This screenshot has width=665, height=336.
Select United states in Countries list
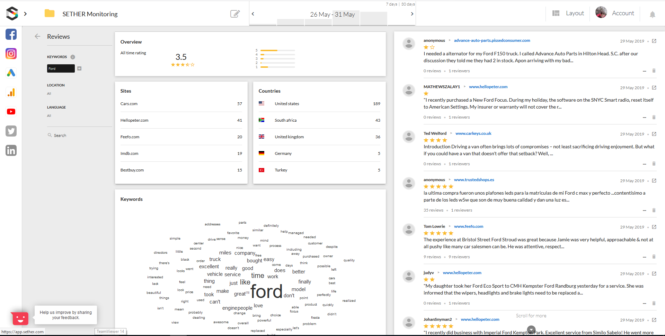click(x=319, y=104)
